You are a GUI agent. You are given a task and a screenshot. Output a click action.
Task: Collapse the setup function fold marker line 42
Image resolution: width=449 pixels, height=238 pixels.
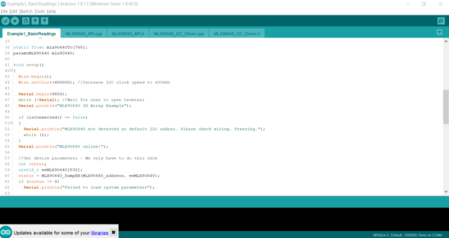pos(11,70)
